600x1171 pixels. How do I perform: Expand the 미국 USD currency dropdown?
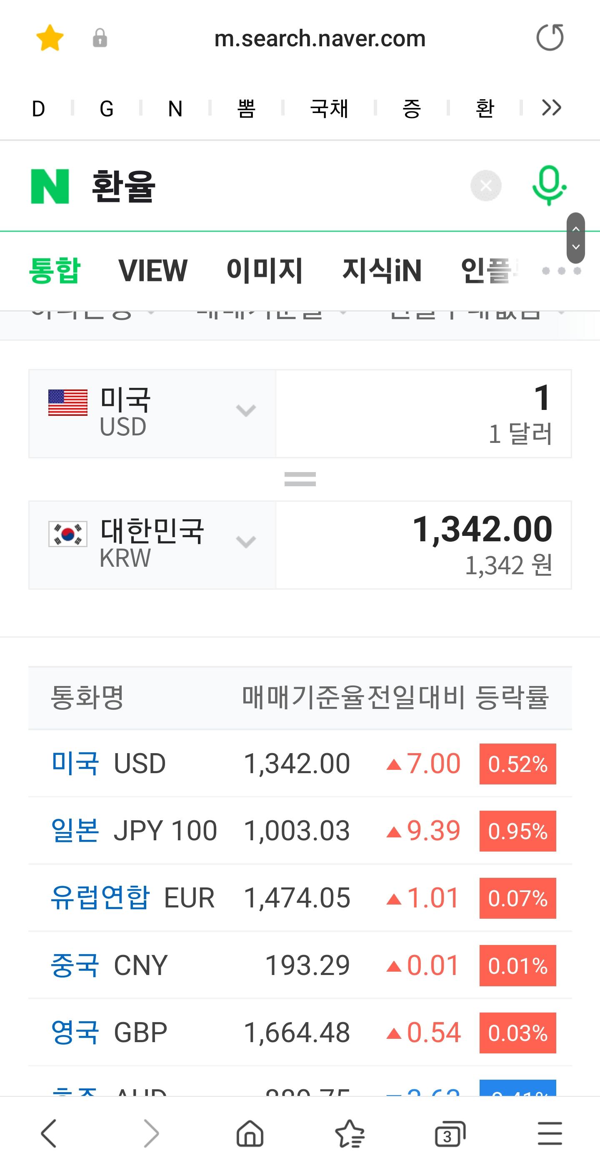click(x=152, y=413)
